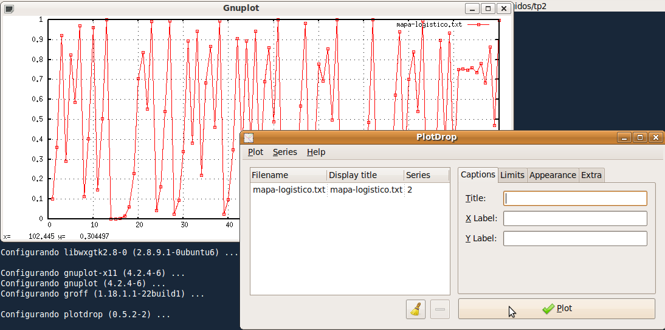Click the PlotDrop window title bar
Image resolution: width=665 pixels, height=330 pixels.
pos(436,137)
